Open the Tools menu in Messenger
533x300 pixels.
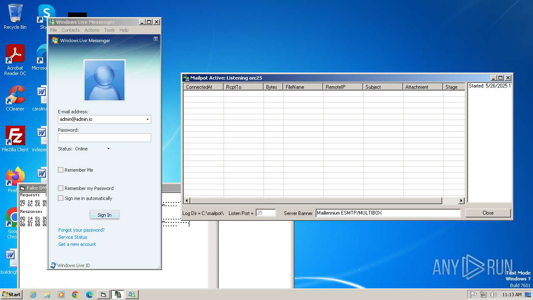(x=110, y=30)
